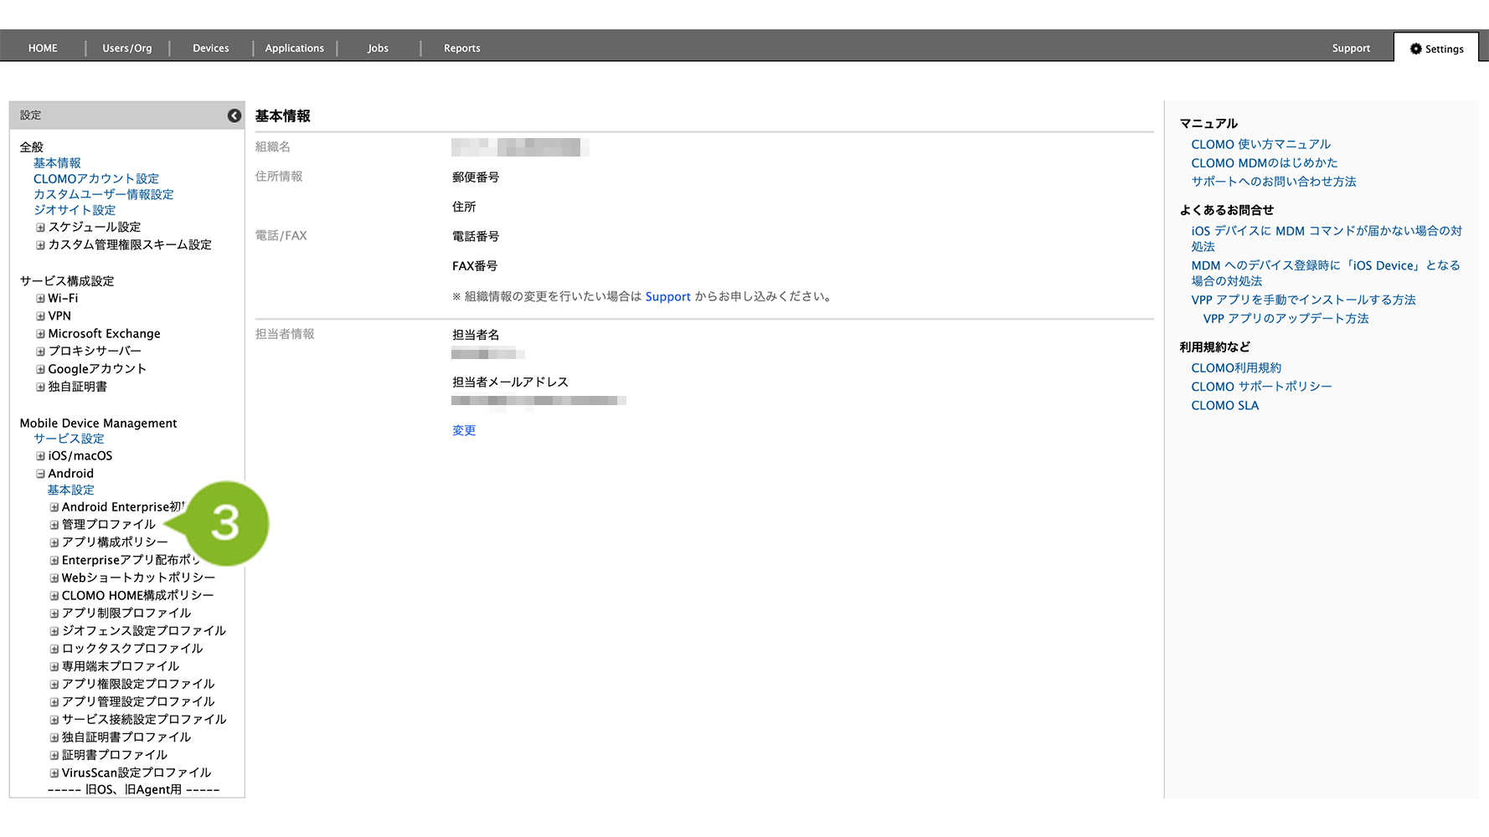Collapse the Android tree node
The image size is (1489, 837).
click(40, 474)
